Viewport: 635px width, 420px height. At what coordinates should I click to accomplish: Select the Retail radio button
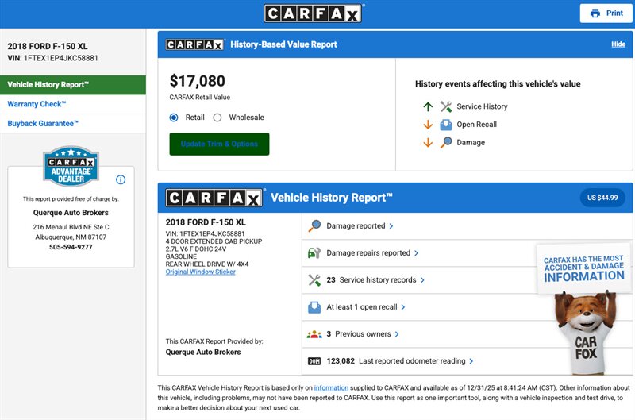(x=175, y=118)
